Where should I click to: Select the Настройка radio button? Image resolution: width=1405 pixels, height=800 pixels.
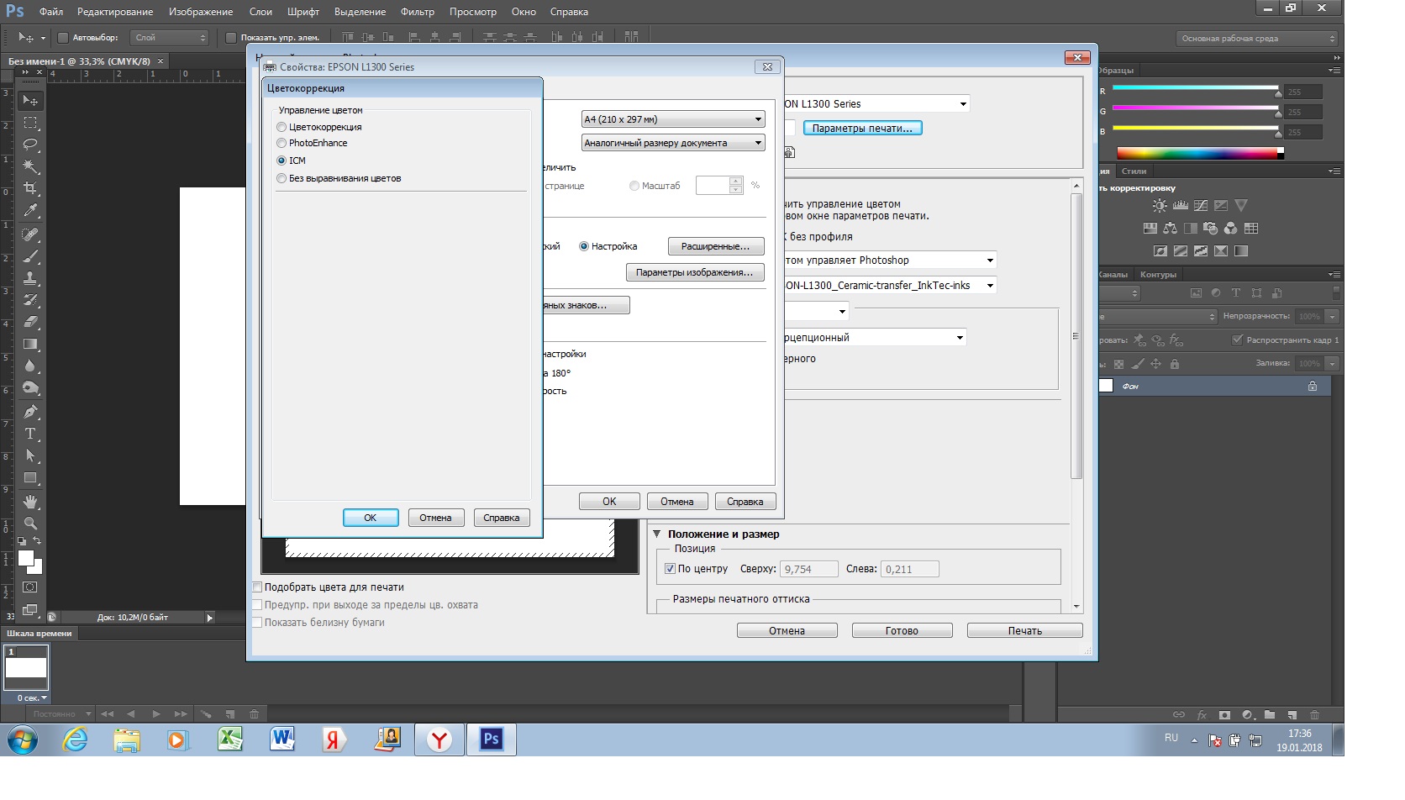pyautogui.click(x=584, y=246)
